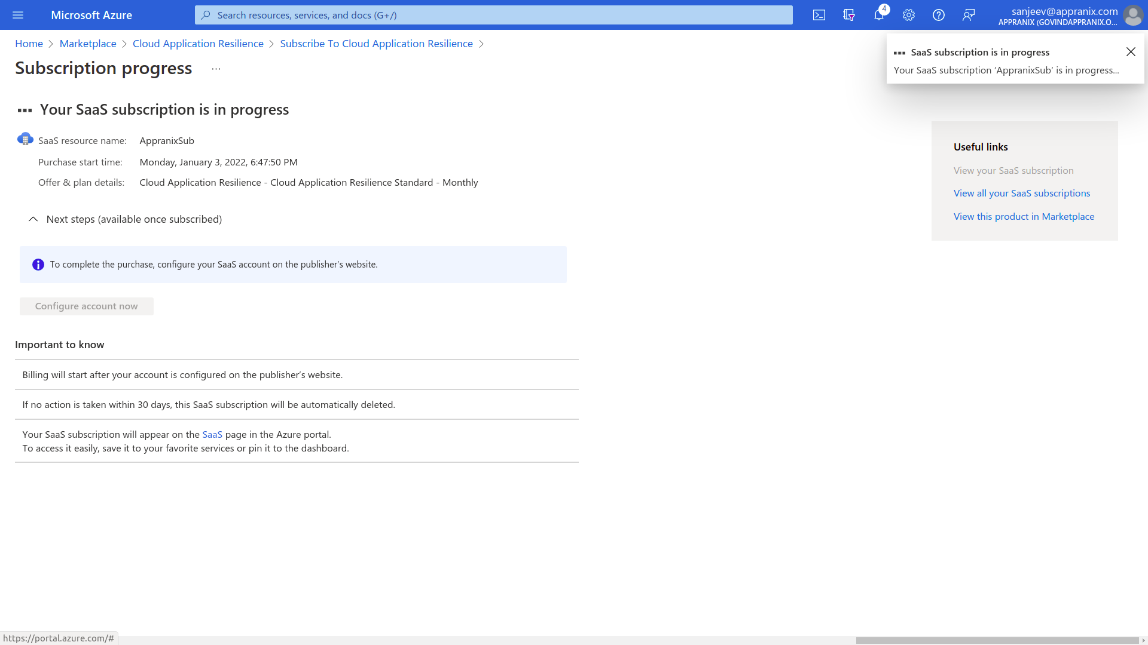Open the ellipsis menu beside Subscription progress
Image resolution: width=1148 pixels, height=645 pixels.
(216, 69)
